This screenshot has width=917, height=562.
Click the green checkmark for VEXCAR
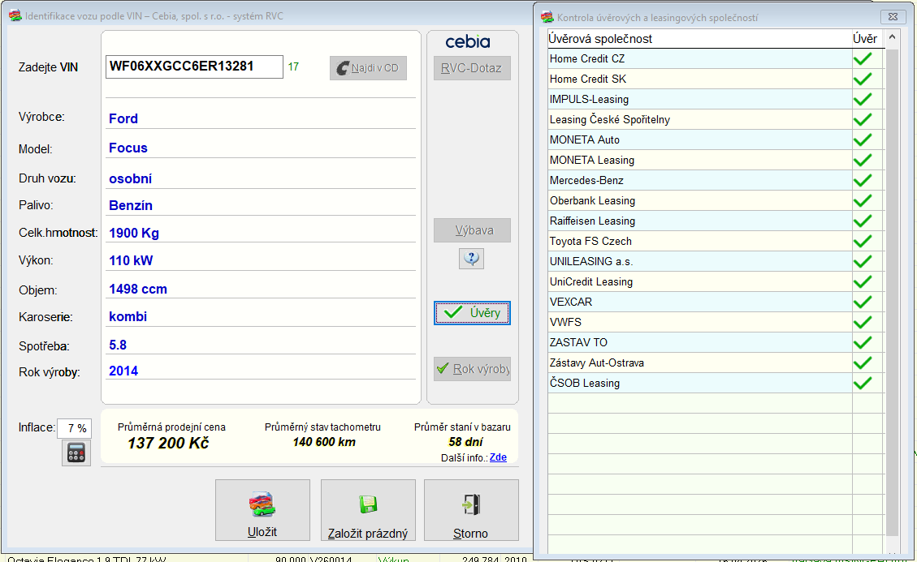863,302
